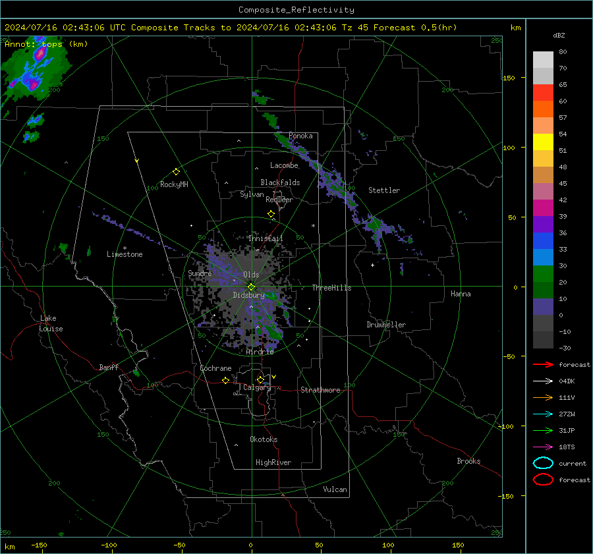Click the red forecast arrow in legend

pos(543,364)
